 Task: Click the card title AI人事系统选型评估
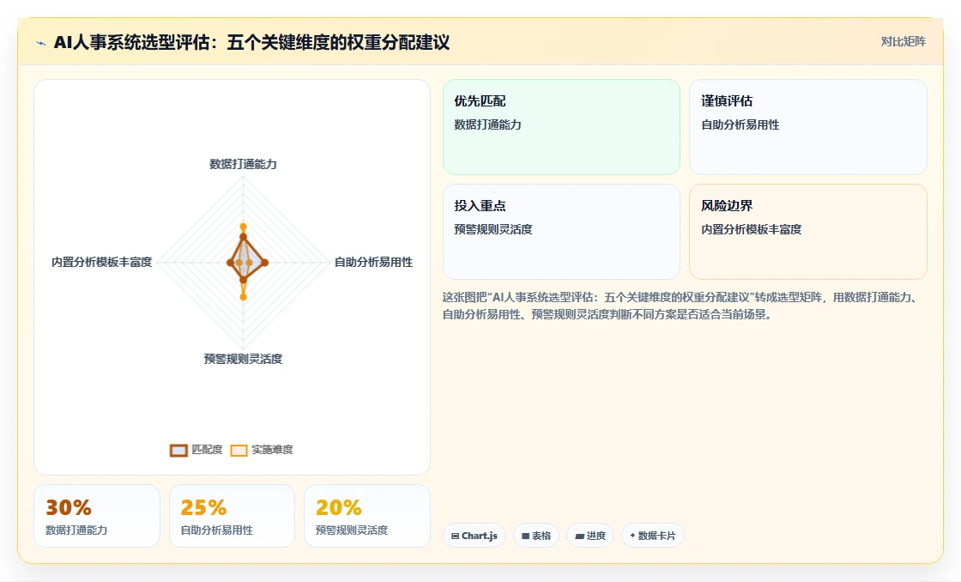(x=251, y=42)
